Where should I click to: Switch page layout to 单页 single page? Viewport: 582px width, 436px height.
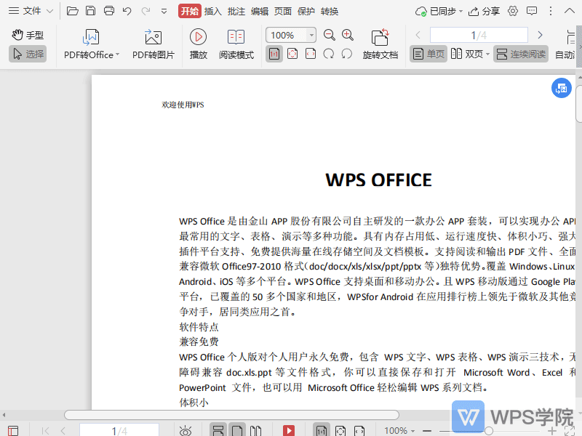click(x=428, y=53)
